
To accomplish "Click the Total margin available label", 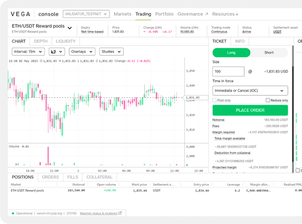I will 230,138.
